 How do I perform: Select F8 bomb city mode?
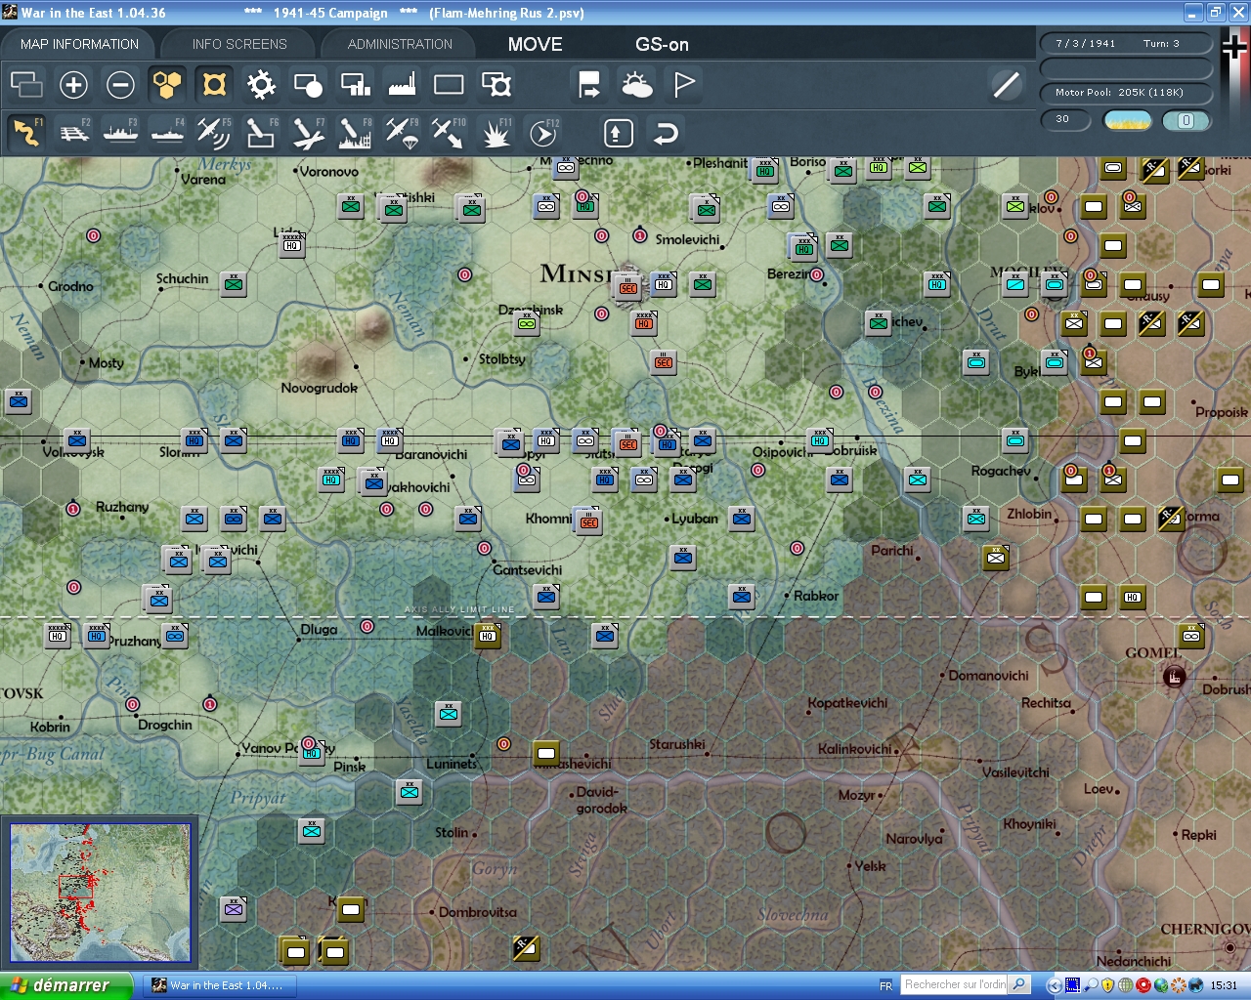355,133
